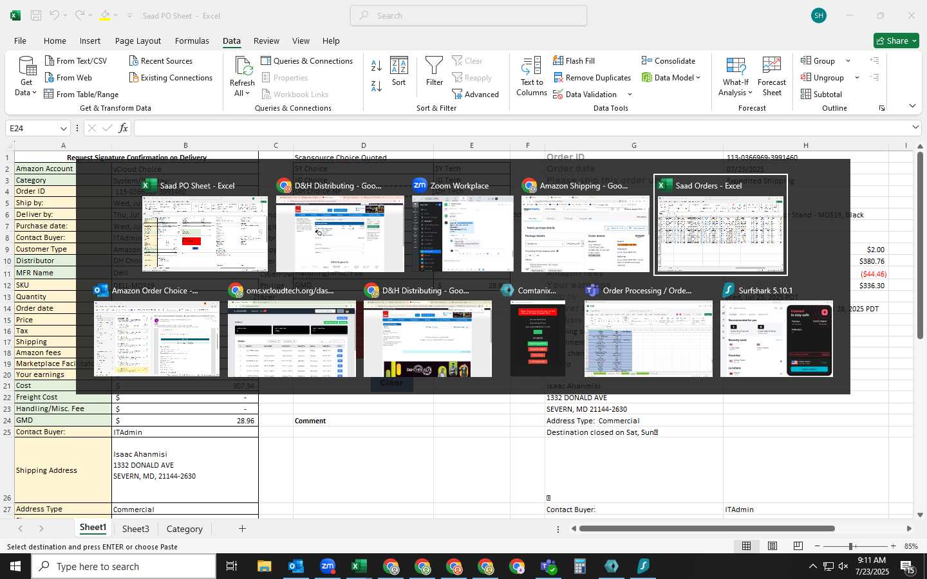Switch to oms.vcloudtech.org Chrome window
927x579 pixels.
click(x=292, y=329)
